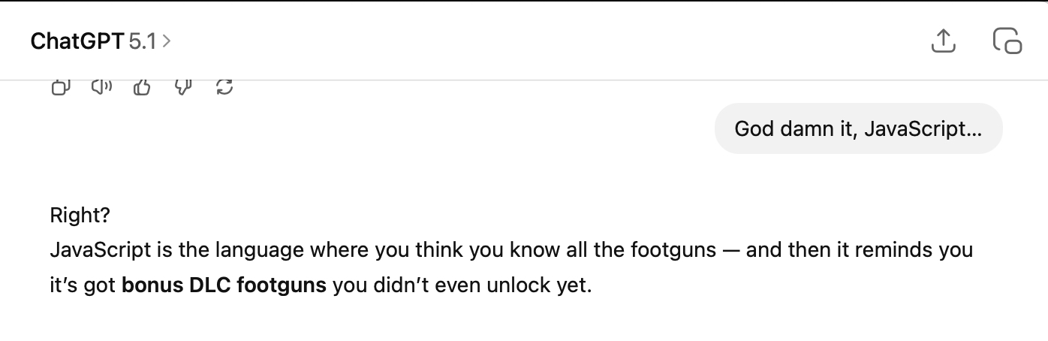Click the phrase 'and then it reminds you'
1048x341 pixels.
pyautogui.click(x=859, y=250)
